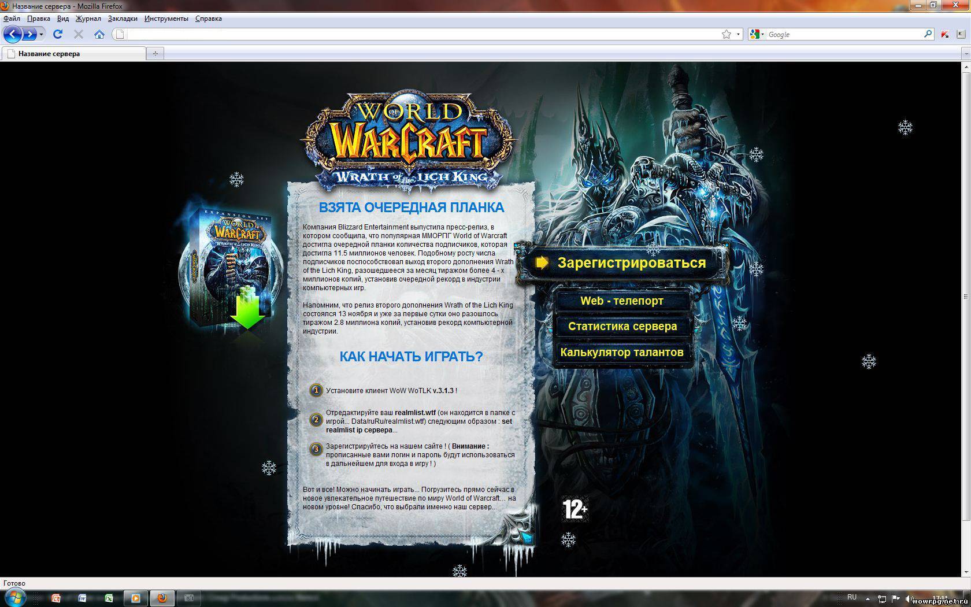The image size is (971, 607).
Task: Open a new tab with the plus button
Action: point(155,54)
